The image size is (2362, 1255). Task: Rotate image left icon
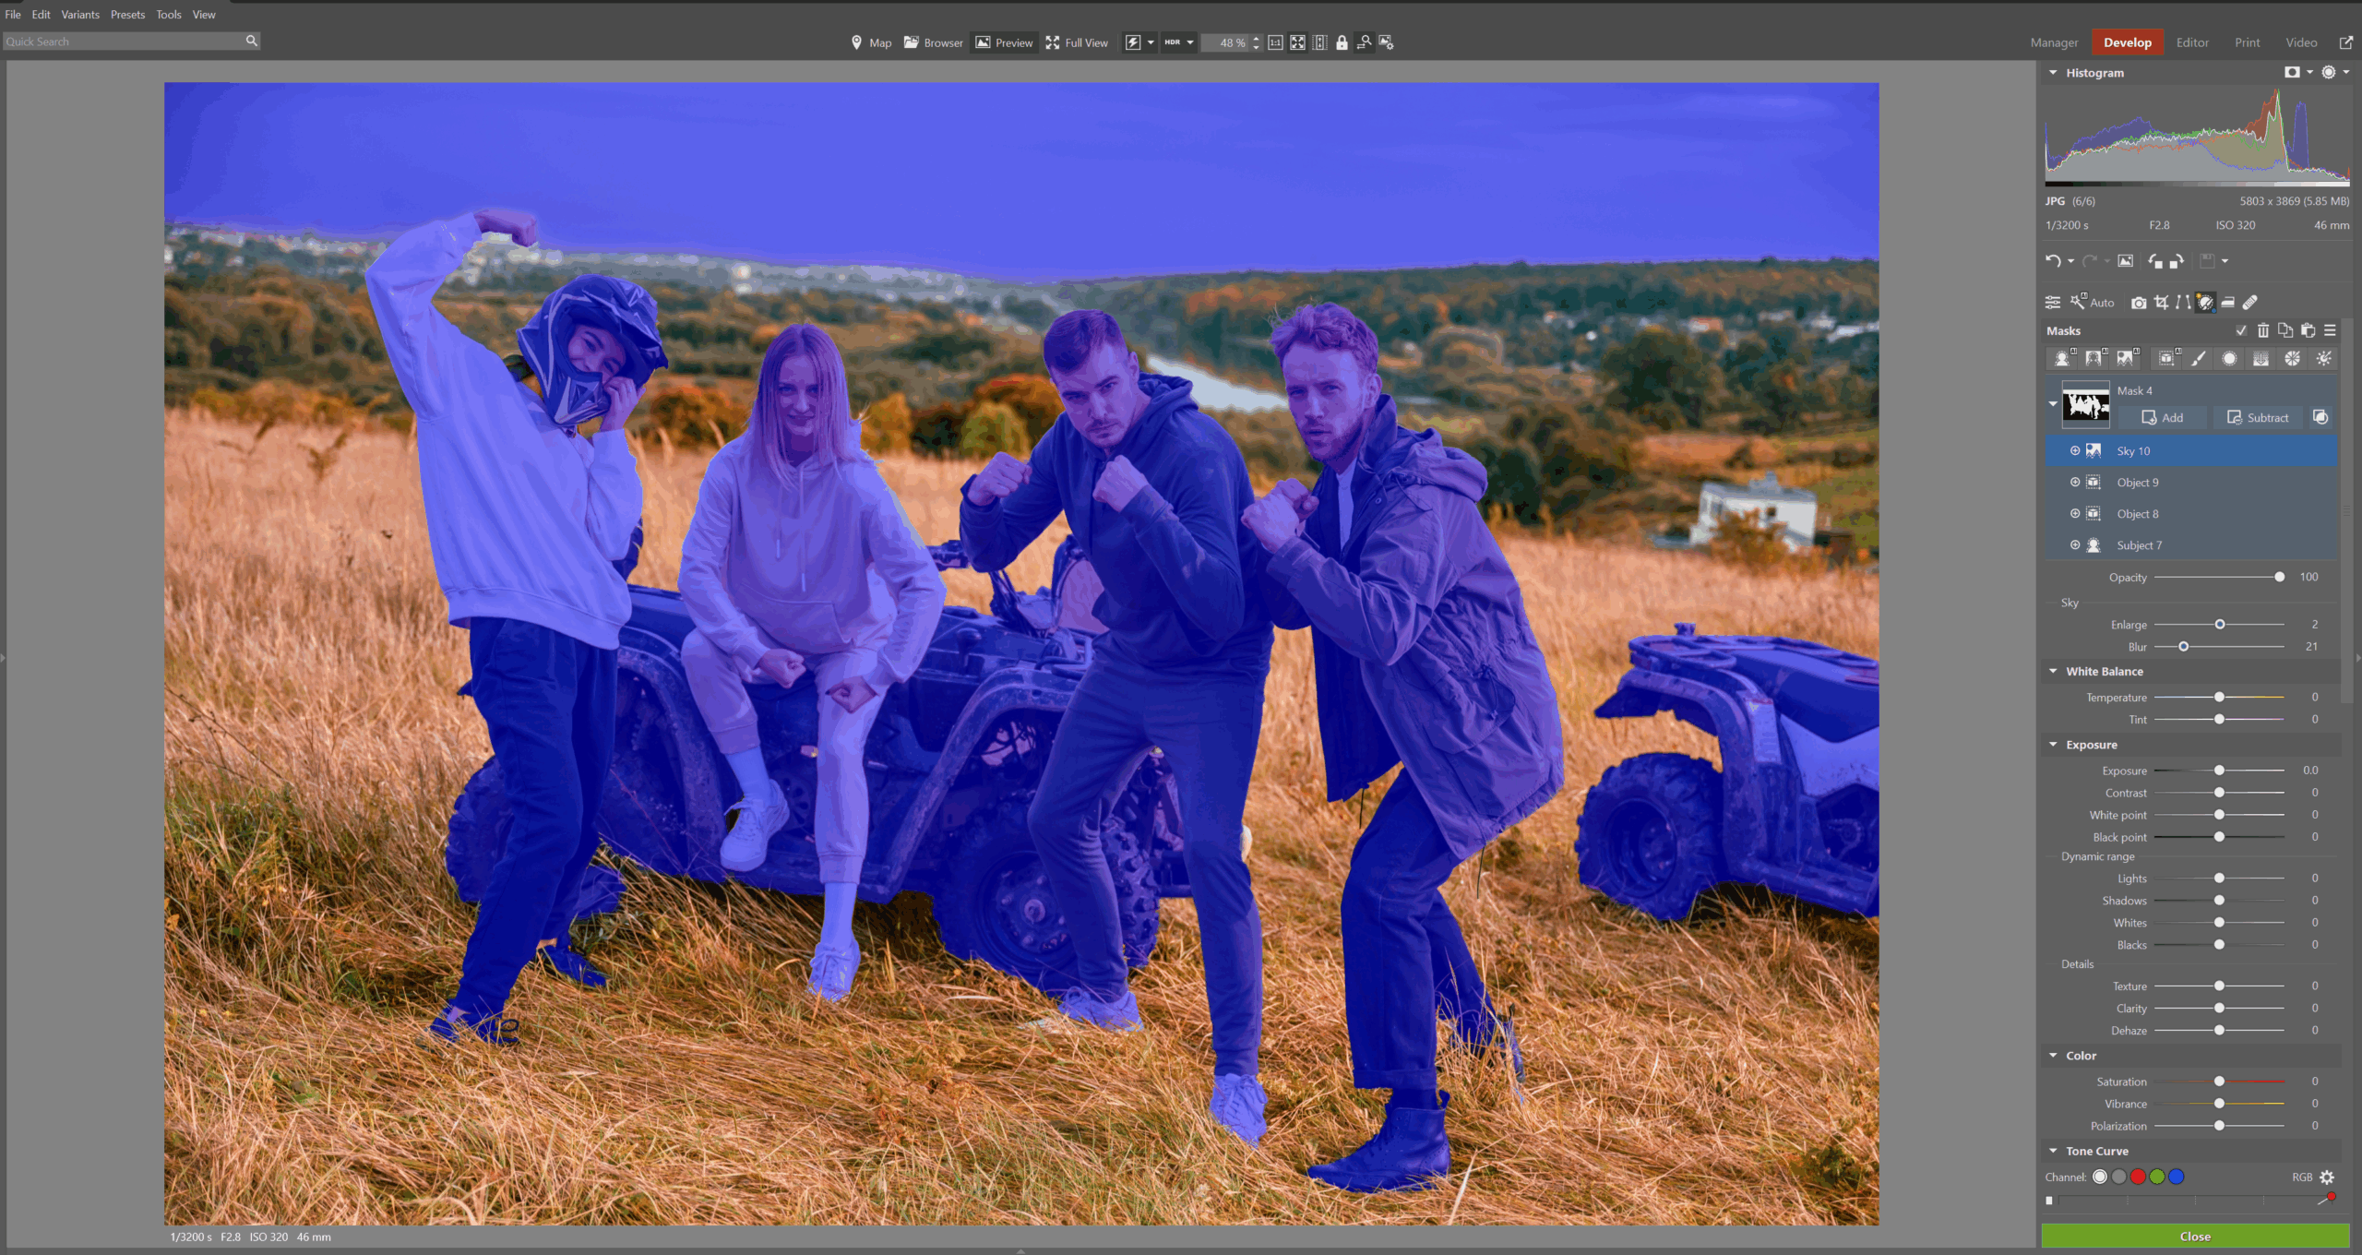point(2155,261)
